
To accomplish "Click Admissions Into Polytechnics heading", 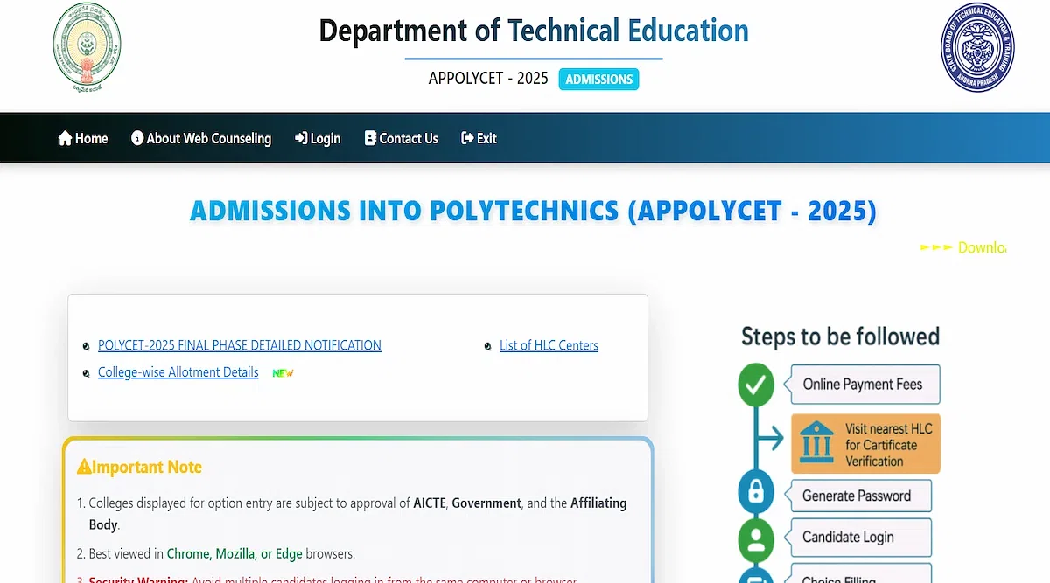I will tap(533, 212).
